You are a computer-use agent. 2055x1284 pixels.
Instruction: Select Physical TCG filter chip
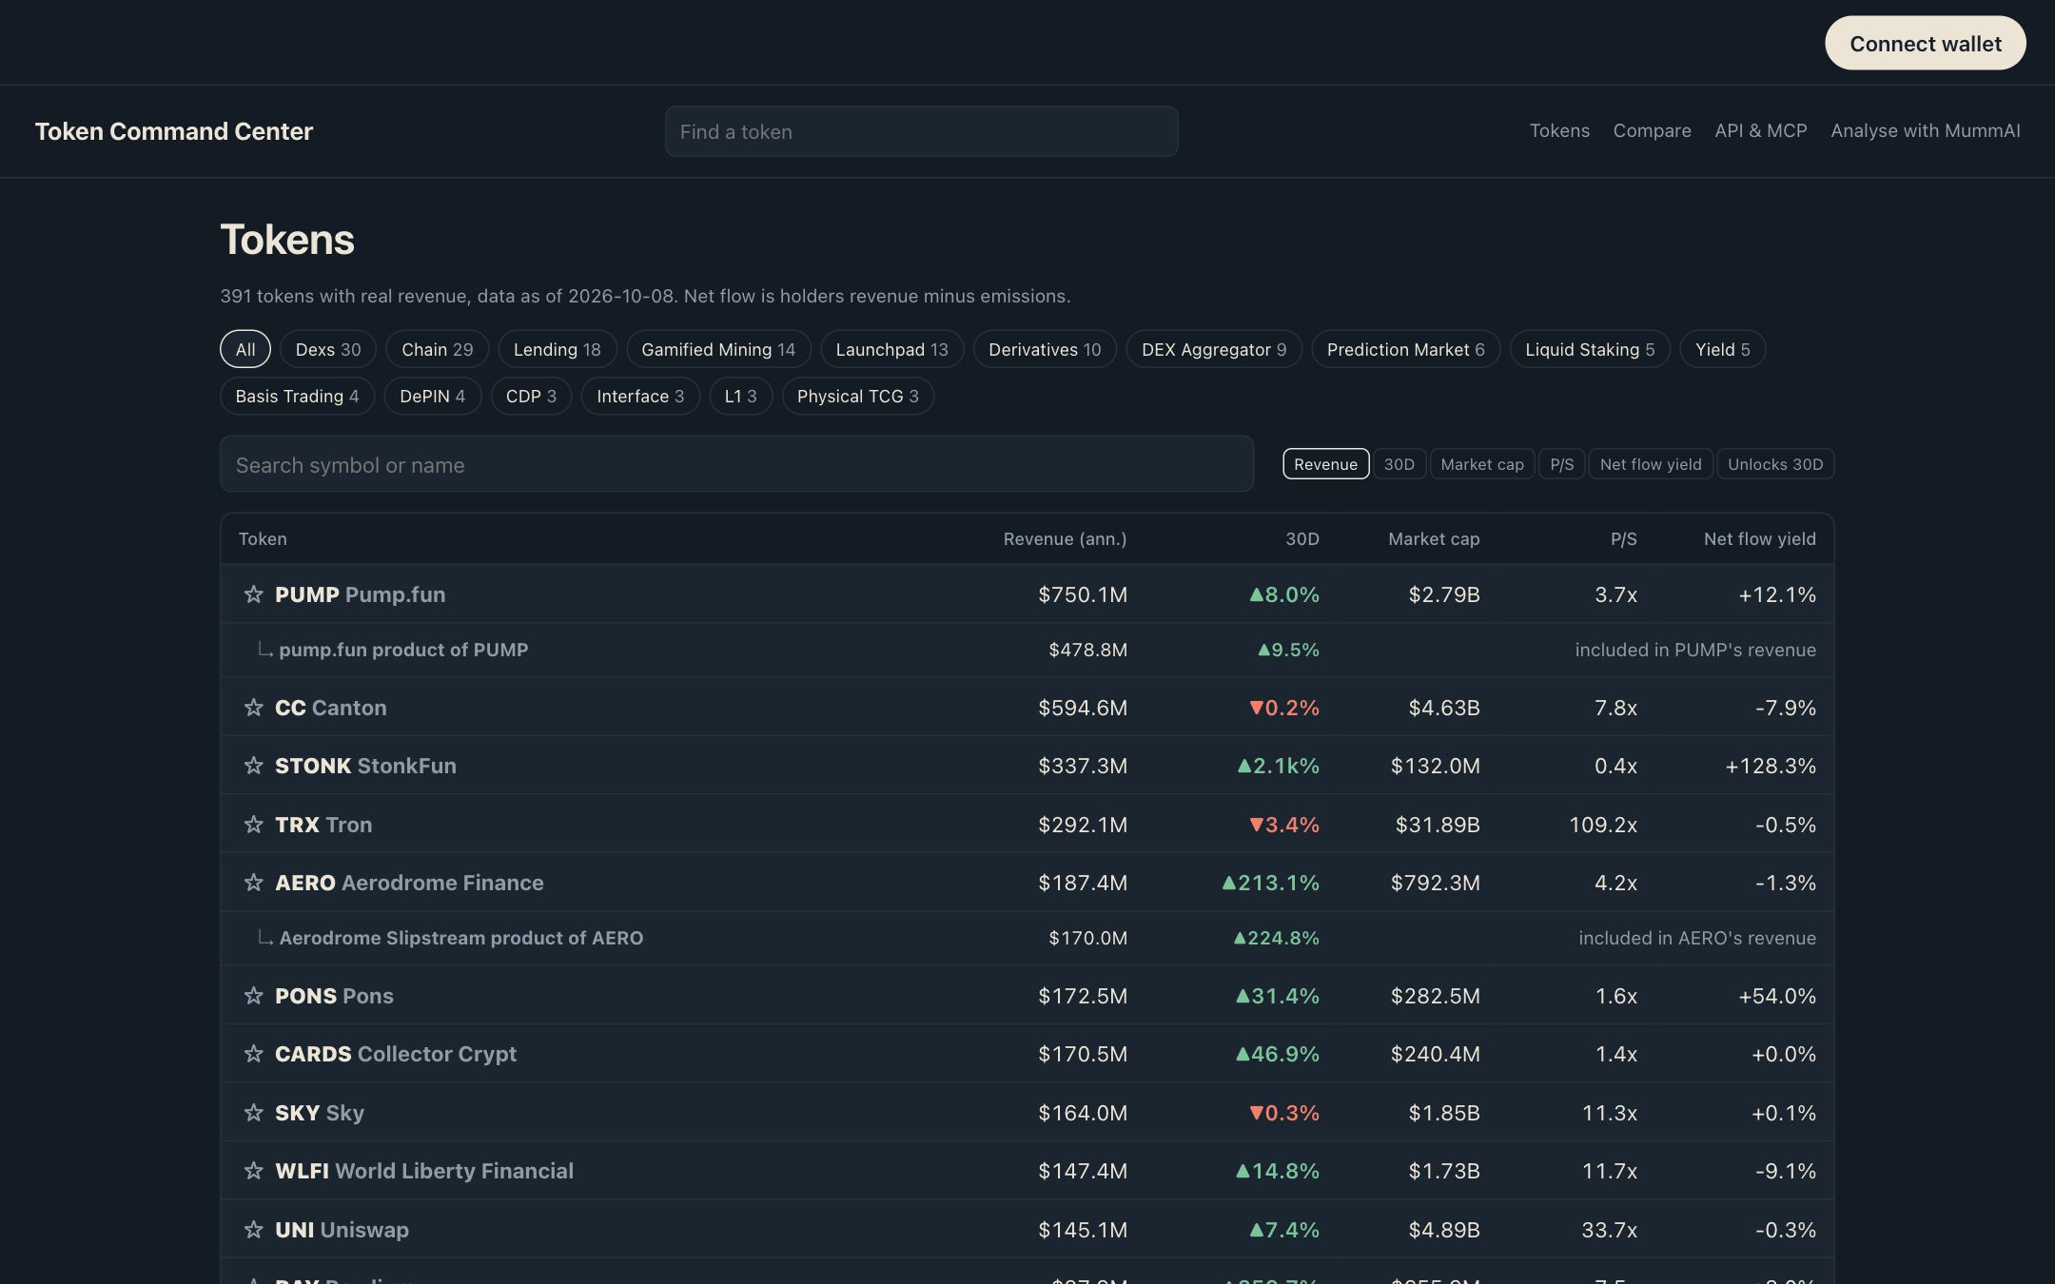coord(858,396)
